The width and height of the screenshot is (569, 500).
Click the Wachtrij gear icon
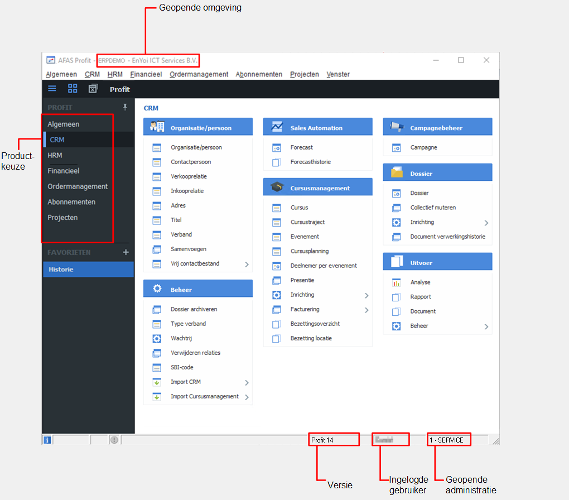(x=157, y=338)
